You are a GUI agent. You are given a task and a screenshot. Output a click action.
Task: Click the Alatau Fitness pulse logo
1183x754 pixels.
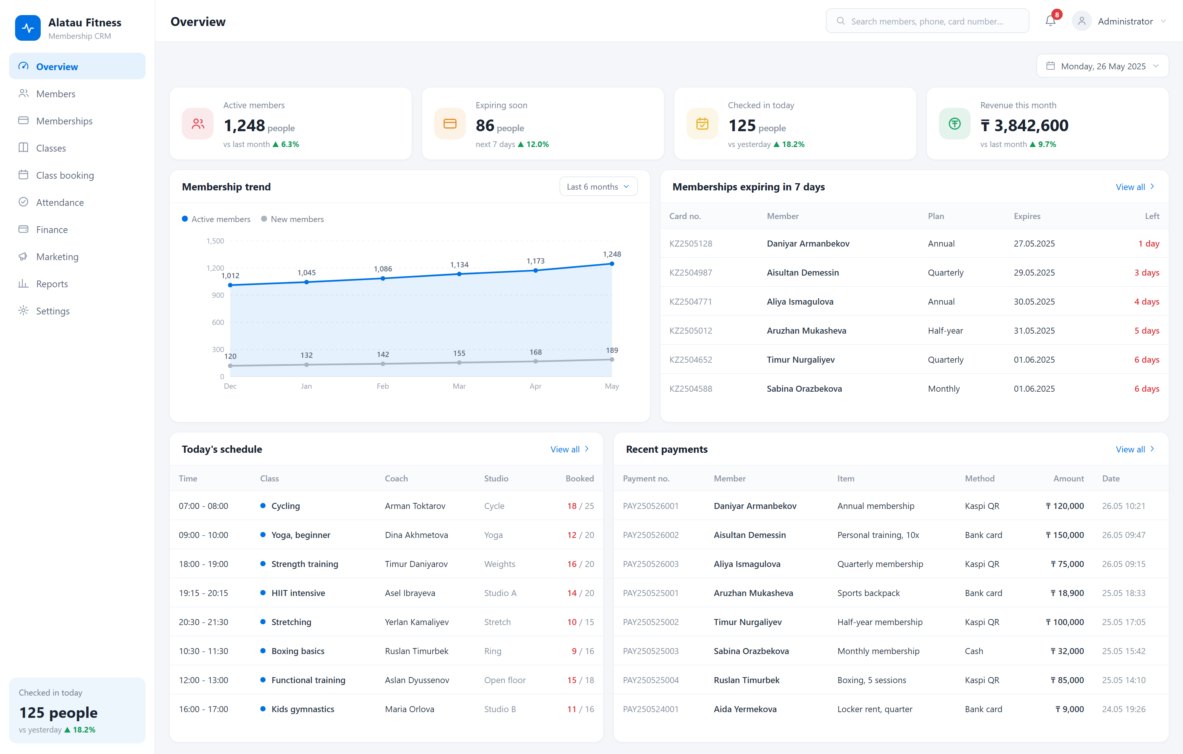(28, 28)
